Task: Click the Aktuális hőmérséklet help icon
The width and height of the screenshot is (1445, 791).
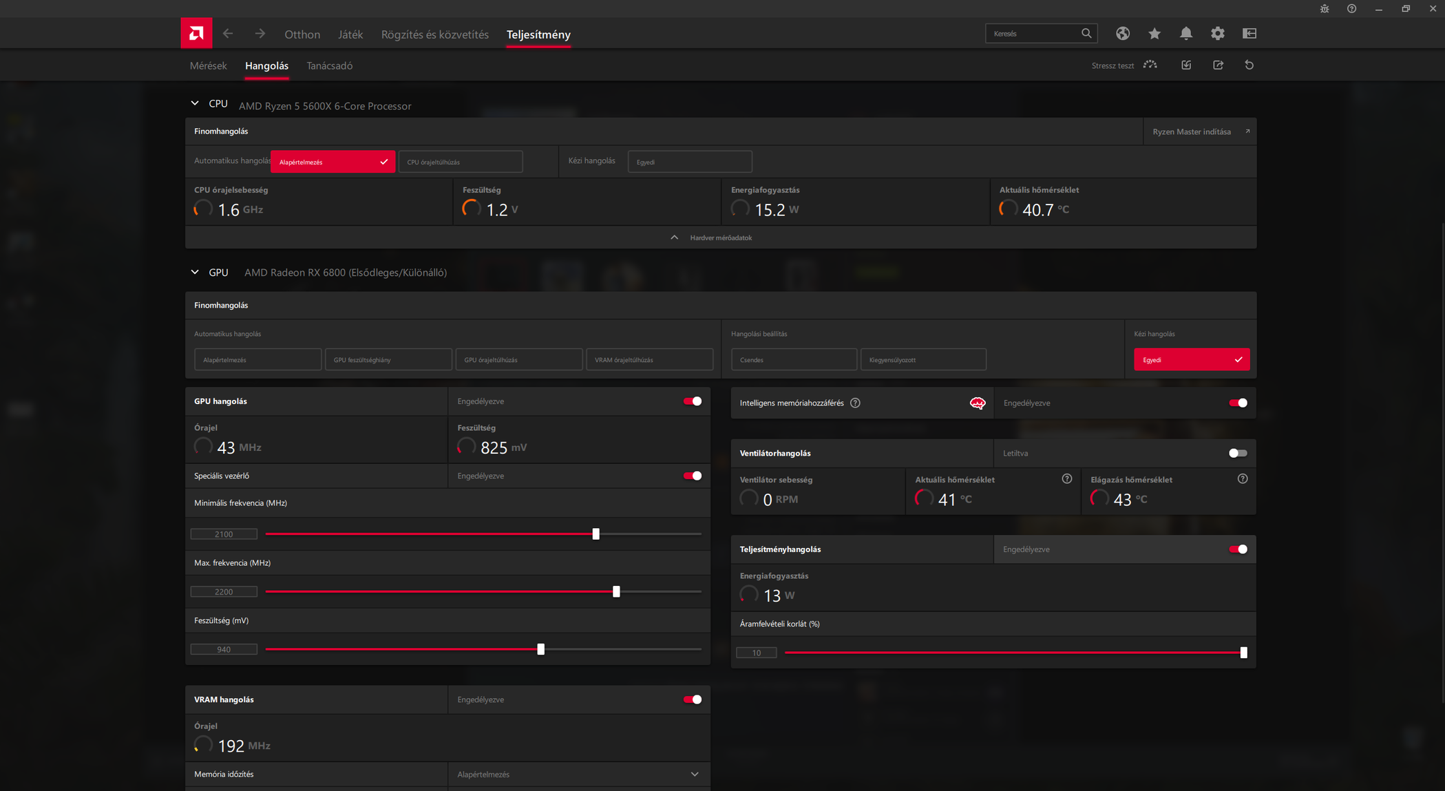Action: pos(1067,478)
